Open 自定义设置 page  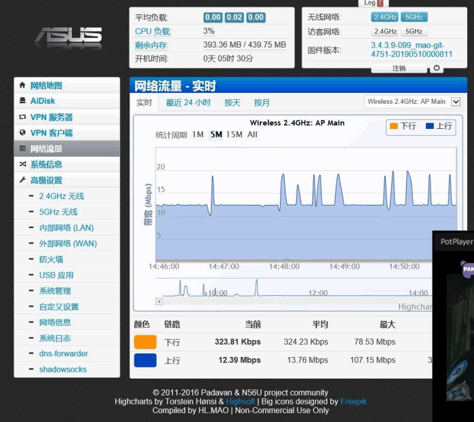click(67, 307)
